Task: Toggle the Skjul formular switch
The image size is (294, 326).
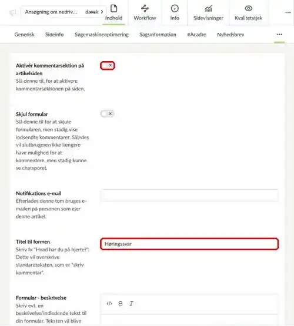Action: coord(108,114)
